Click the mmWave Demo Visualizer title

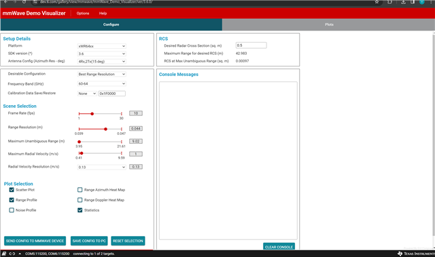click(x=34, y=13)
